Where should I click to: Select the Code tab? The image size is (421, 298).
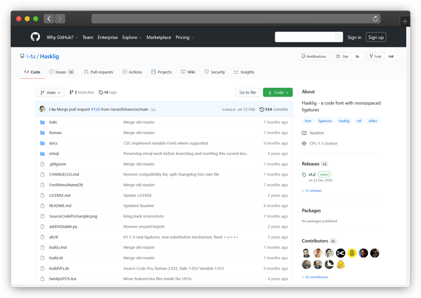pyautogui.click(x=32, y=72)
